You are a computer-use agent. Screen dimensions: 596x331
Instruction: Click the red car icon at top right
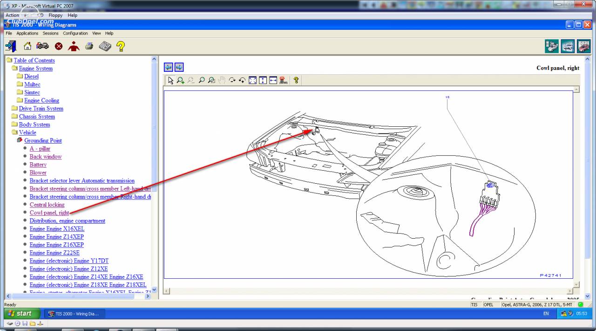583,46
